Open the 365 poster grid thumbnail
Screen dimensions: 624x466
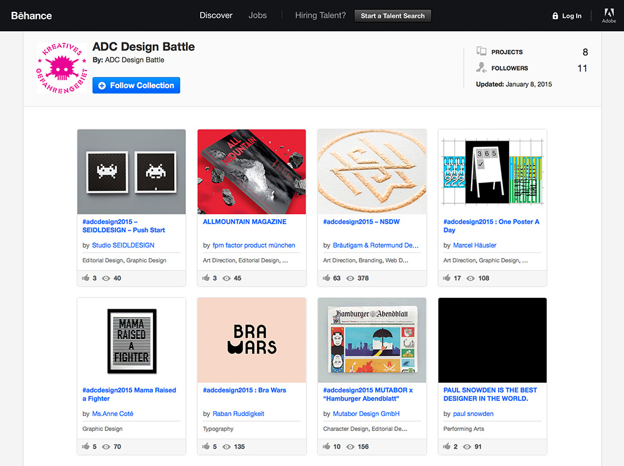click(x=492, y=172)
